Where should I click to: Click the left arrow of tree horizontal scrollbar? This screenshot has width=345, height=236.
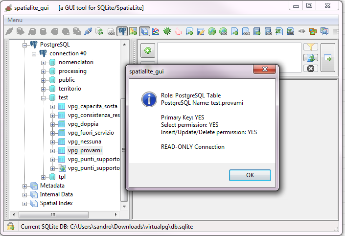tap(14, 214)
